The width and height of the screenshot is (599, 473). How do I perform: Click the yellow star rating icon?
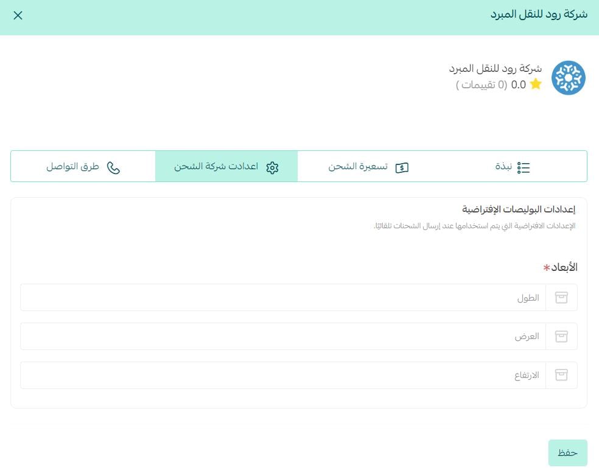click(536, 85)
